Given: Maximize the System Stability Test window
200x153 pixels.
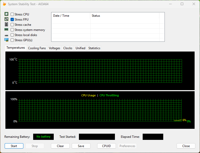Looking at the screenshot, I should point(182,4).
